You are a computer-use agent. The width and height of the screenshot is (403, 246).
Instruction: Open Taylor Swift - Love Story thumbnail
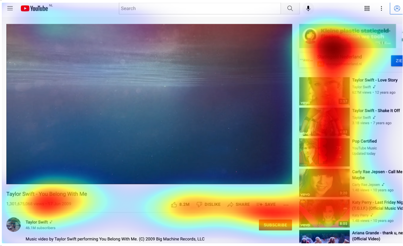tap(324, 91)
